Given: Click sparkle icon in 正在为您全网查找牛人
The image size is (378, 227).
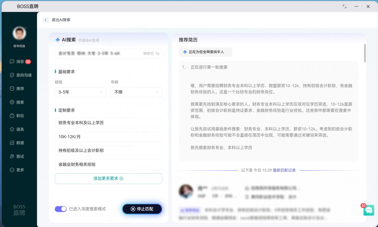Looking at the screenshot, I should point(185,52).
